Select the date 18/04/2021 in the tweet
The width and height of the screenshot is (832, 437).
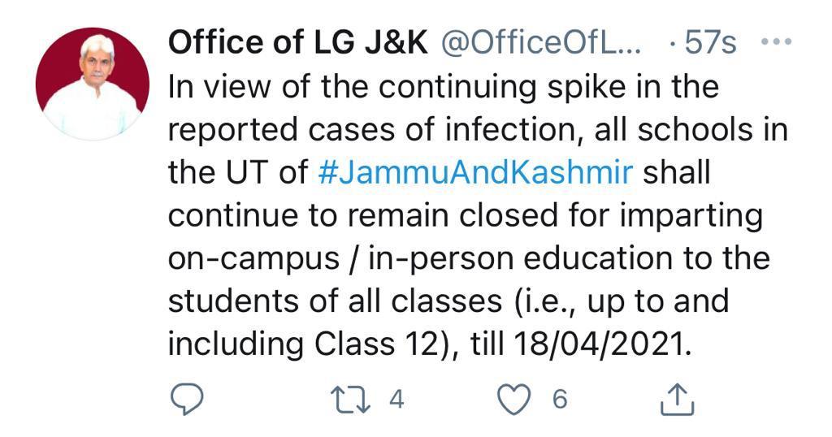[603, 344]
